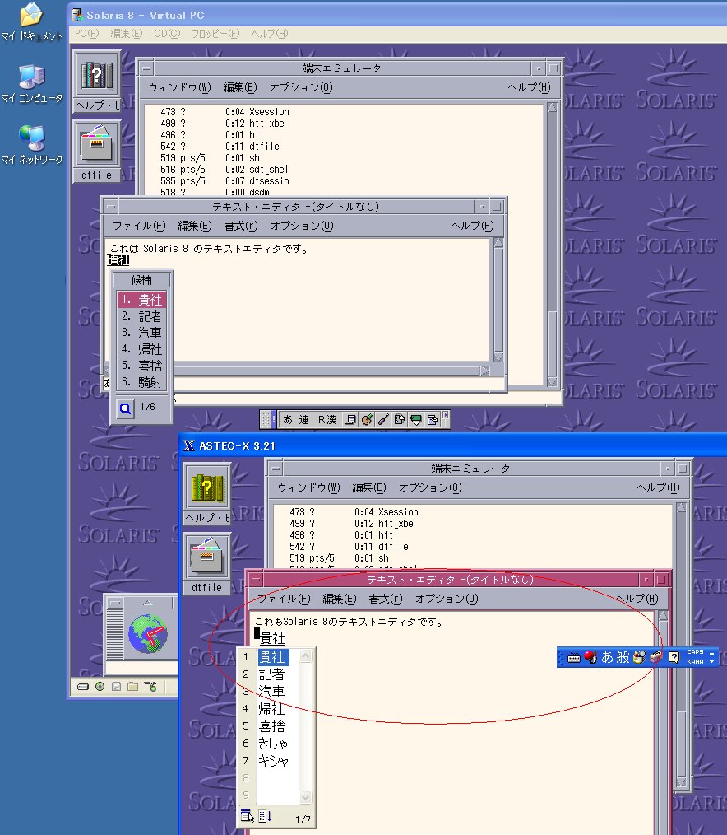Click the sort icon at the bottom of lower candidate list
This screenshot has width=727, height=835.
coord(265,816)
